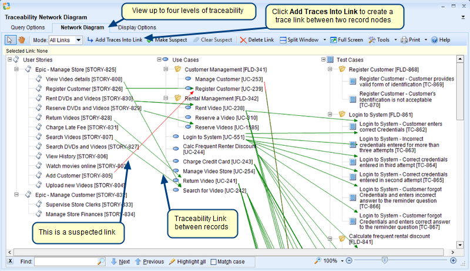Switch to the Display Options tab
The height and width of the screenshot is (271, 470).
click(x=137, y=27)
